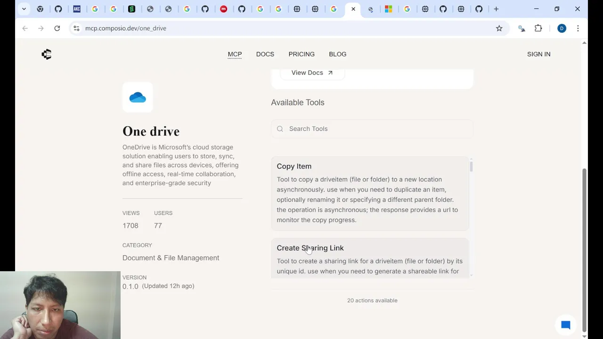Click the media control icon near extensions
The height and width of the screenshot is (339, 603).
[522, 28]
